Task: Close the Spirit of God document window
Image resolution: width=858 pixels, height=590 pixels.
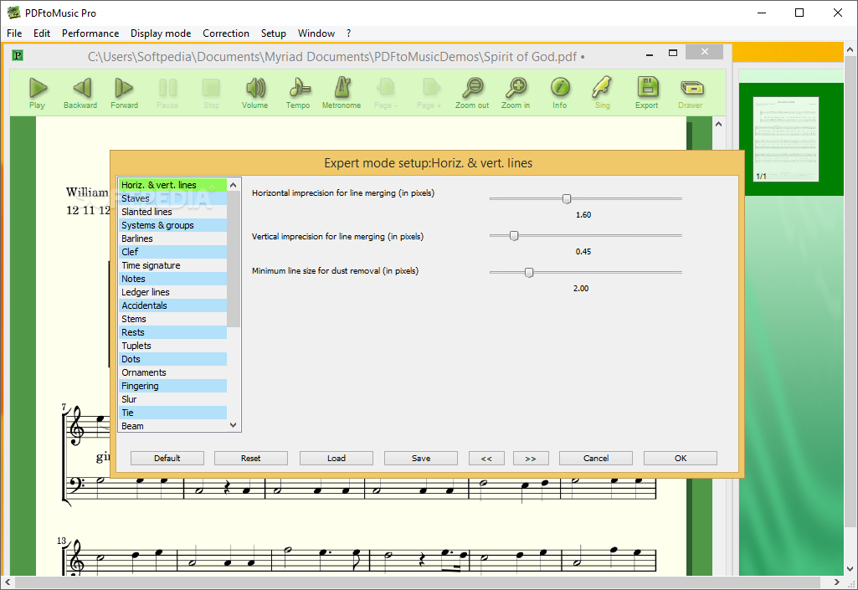Action: tap(704, 52)
